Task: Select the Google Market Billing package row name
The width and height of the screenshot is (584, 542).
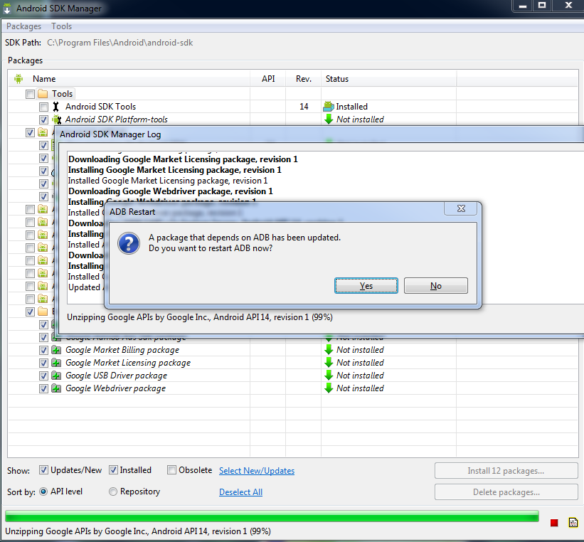Action: point(122,350)
